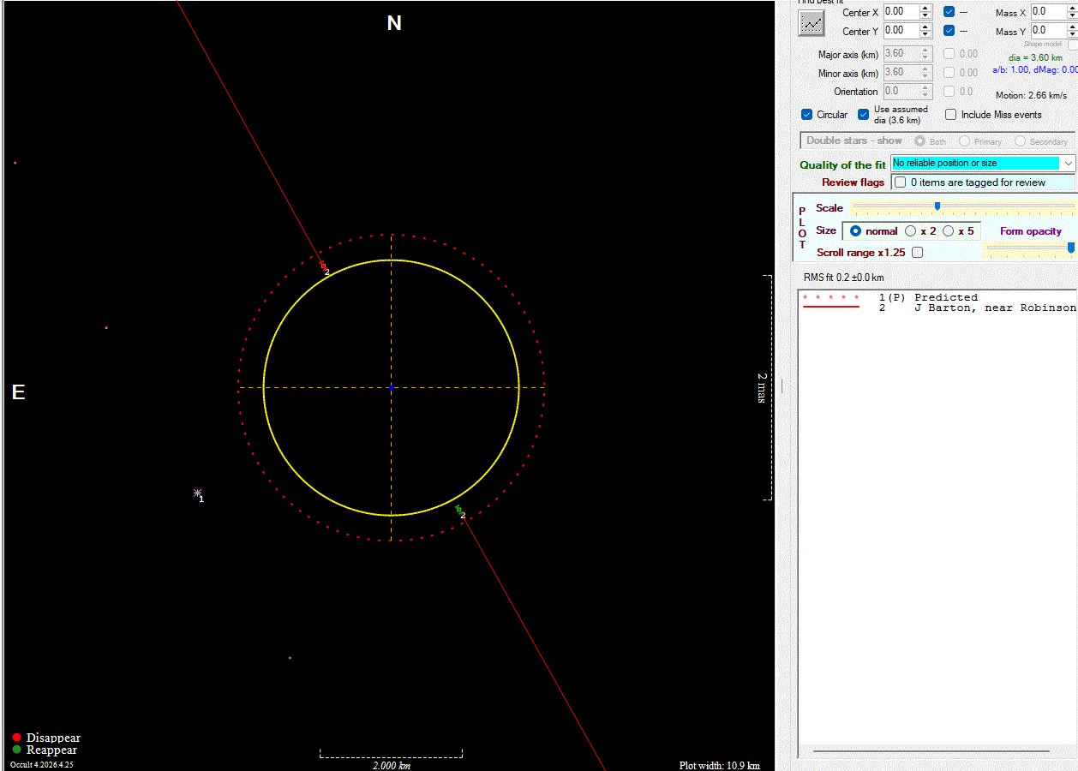This screenshot has width=1078, height=771.
Task: Decrease Center X with the down arrow
Action: click(925, 15)
